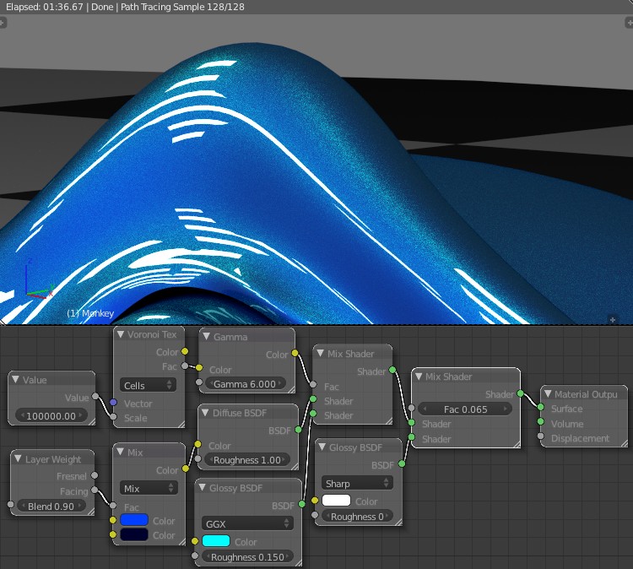Click the (1) Monkey object label
Screen dimensions: 633x569
coord(90,313)
